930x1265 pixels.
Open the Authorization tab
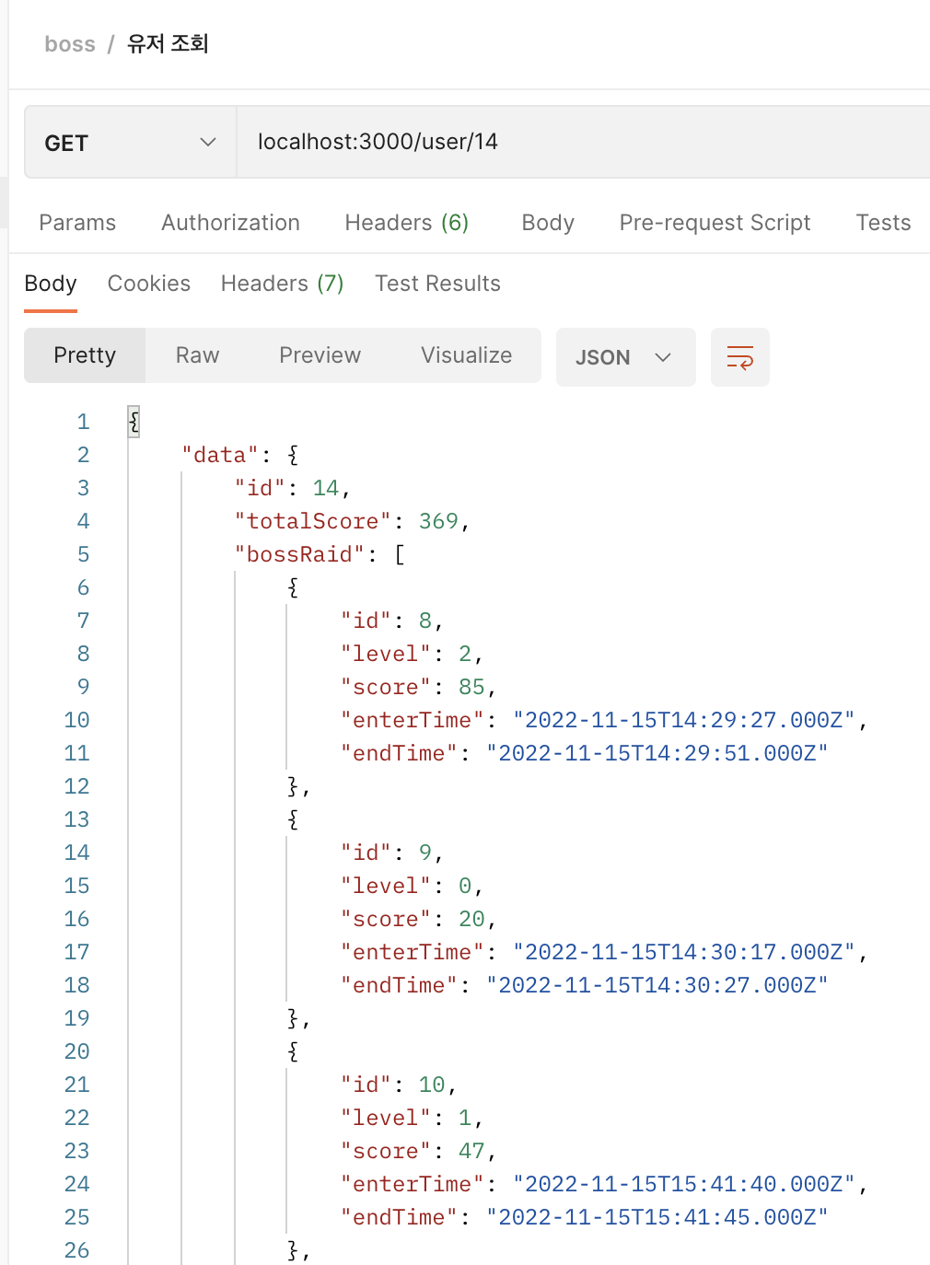click(x=230, y=222)
